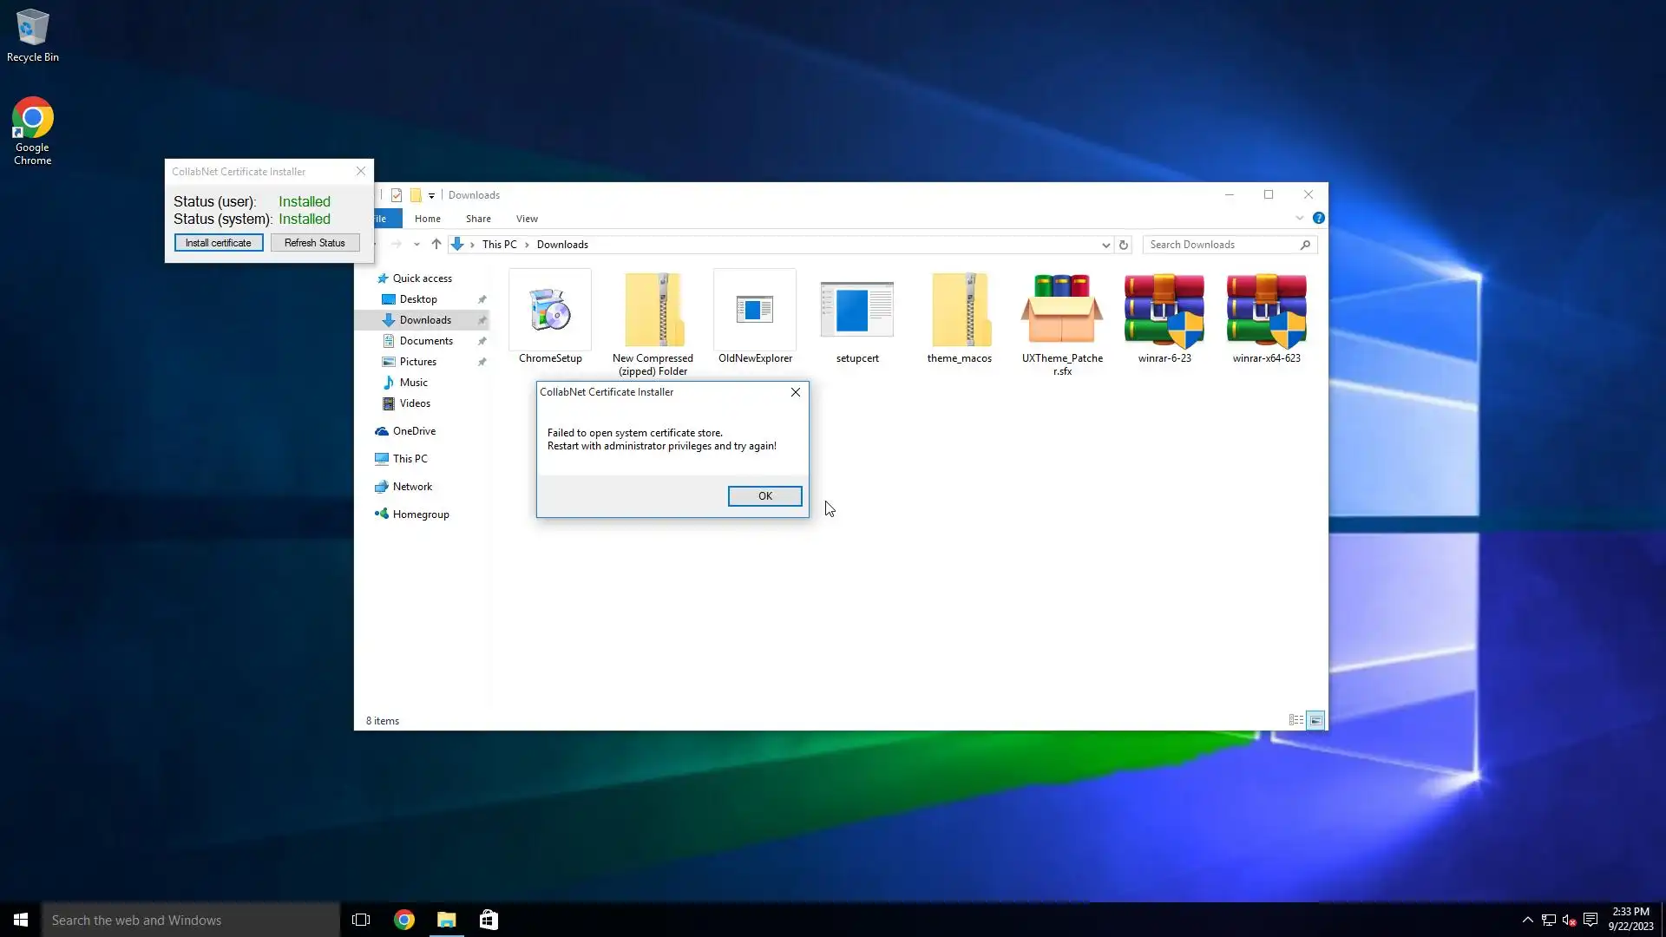Image resolution: width=1666 pixels, height=937 pixels.
Task: Click the Refresh Status button
Action: point(314,243)
